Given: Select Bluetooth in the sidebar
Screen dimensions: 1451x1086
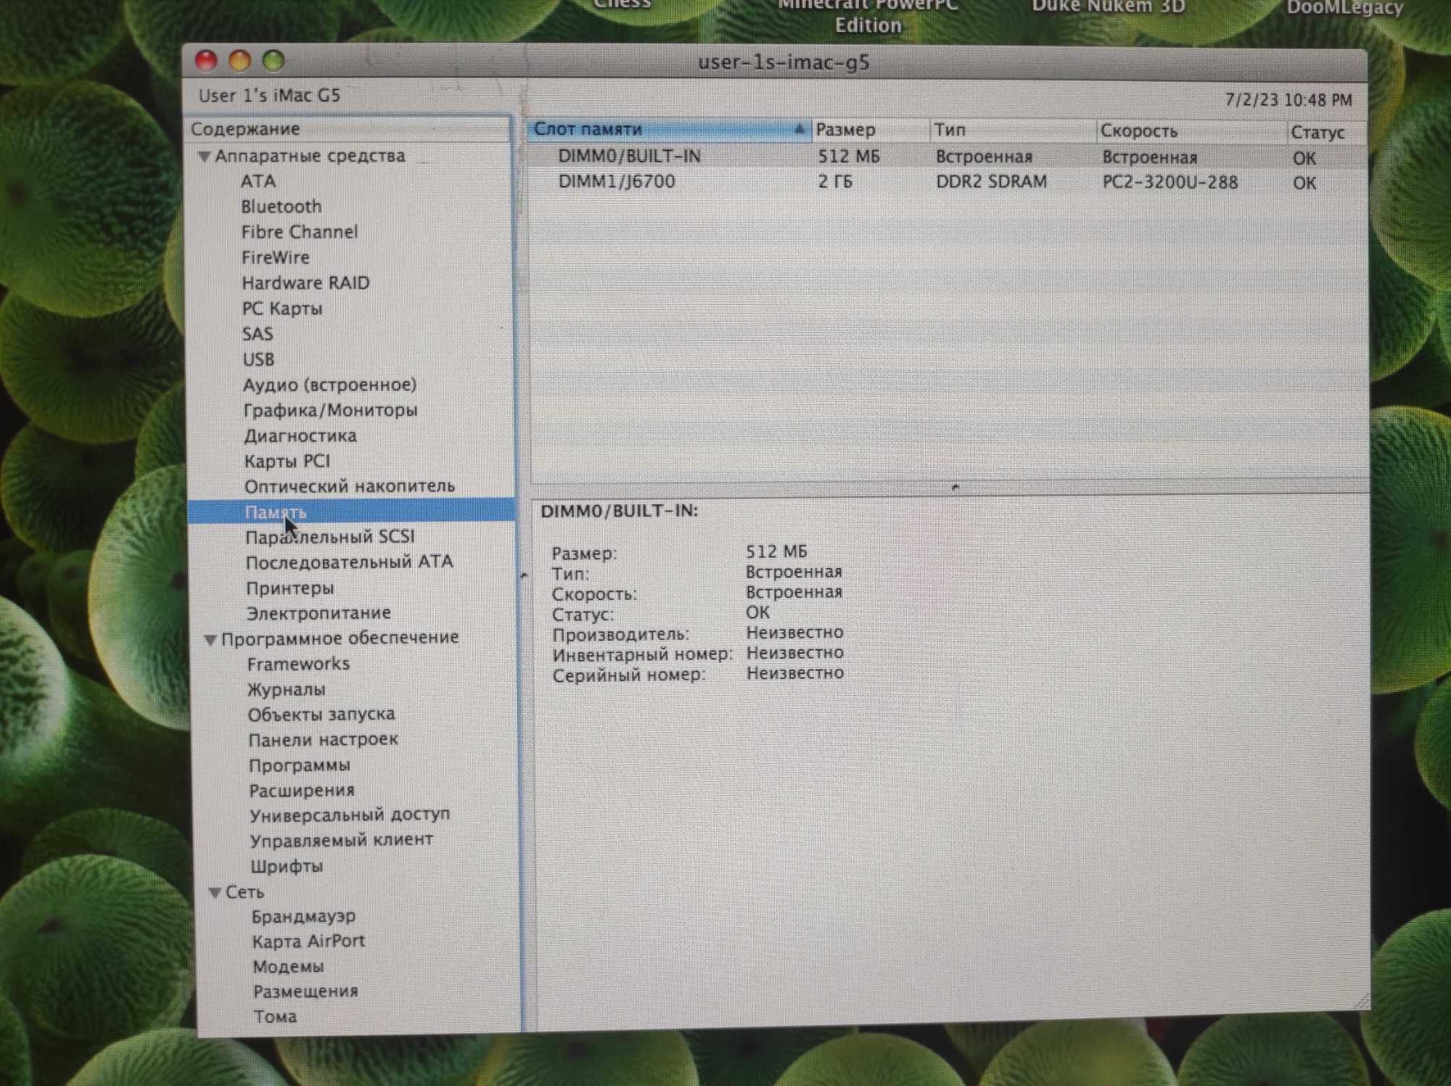Looking at the screenshot, I should click(x=281, y=207).
